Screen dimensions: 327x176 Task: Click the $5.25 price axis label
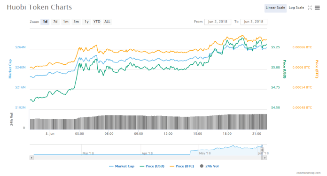[x=275, y=47]
